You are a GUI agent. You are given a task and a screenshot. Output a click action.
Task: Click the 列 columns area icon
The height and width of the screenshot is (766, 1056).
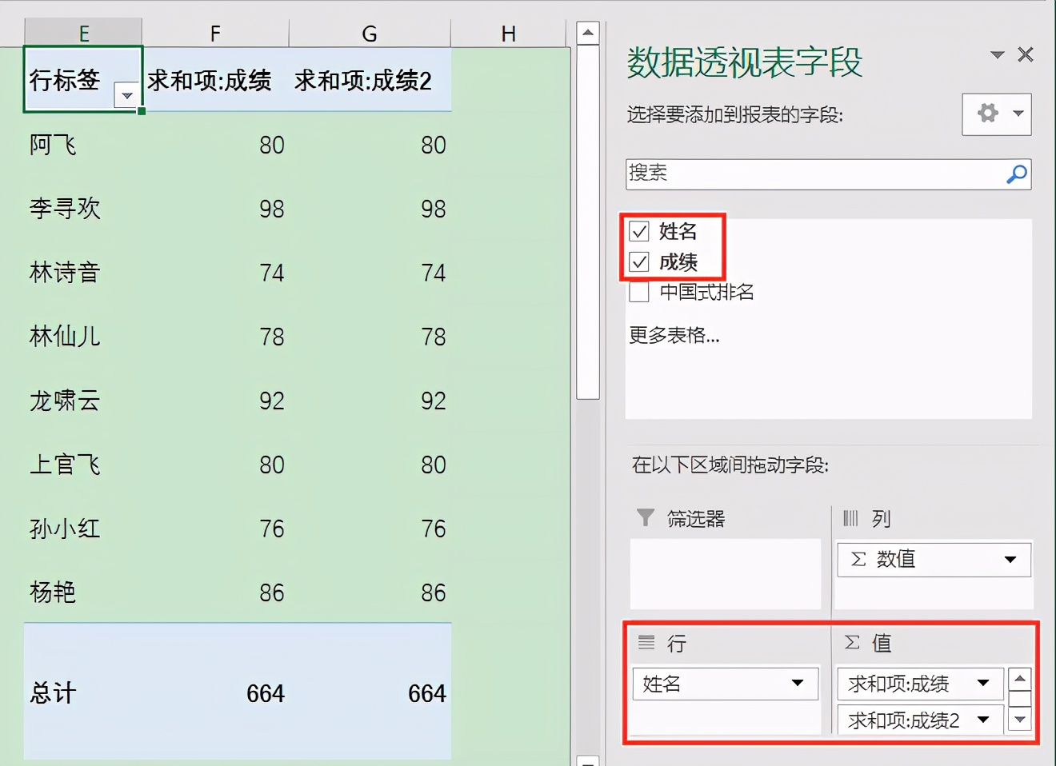[x=850, y=518]
